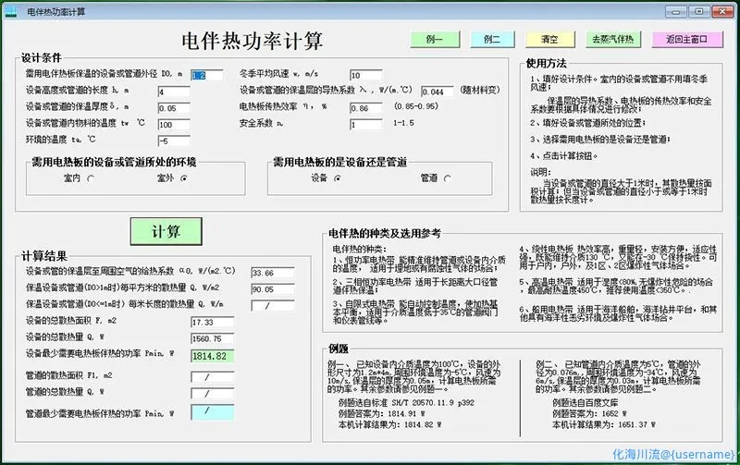
Task: Click text 例题答案为: 1652 W
Action: [x=589, y=413]
